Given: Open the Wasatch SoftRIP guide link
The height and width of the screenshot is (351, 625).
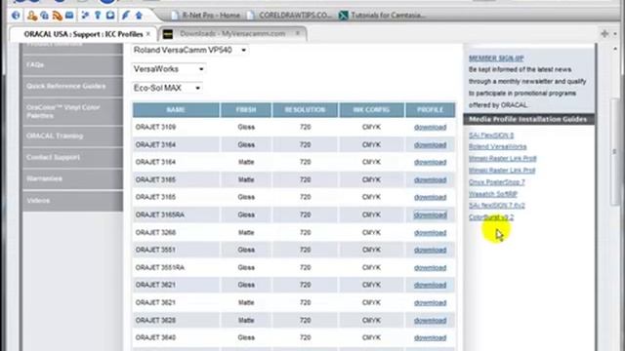Looking at the screenshot, I should click(x=493, y=194).
